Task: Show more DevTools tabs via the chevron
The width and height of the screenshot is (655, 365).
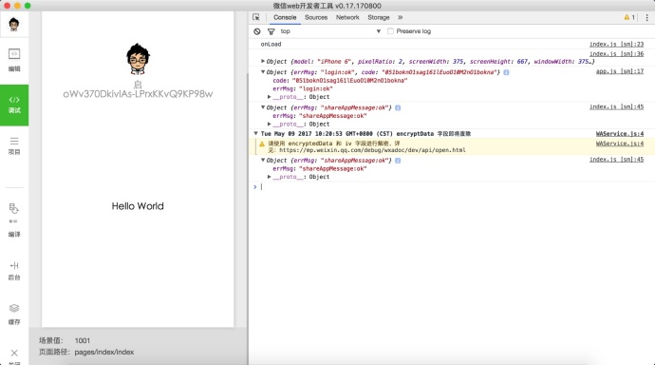Action: pyautogui.click(x=401, y=17)
